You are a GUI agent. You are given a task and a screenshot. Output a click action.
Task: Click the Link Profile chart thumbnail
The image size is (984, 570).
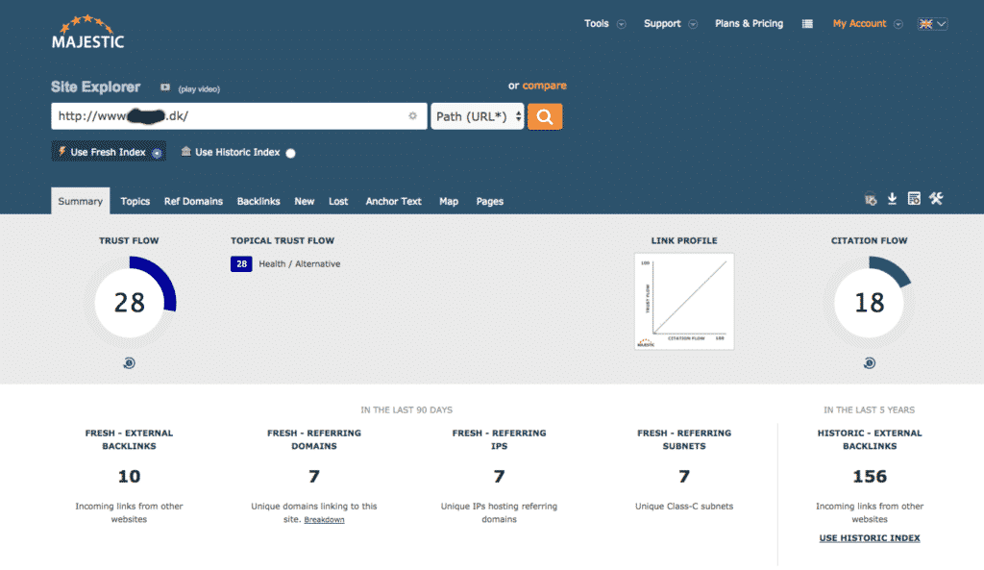pos(684,301)
